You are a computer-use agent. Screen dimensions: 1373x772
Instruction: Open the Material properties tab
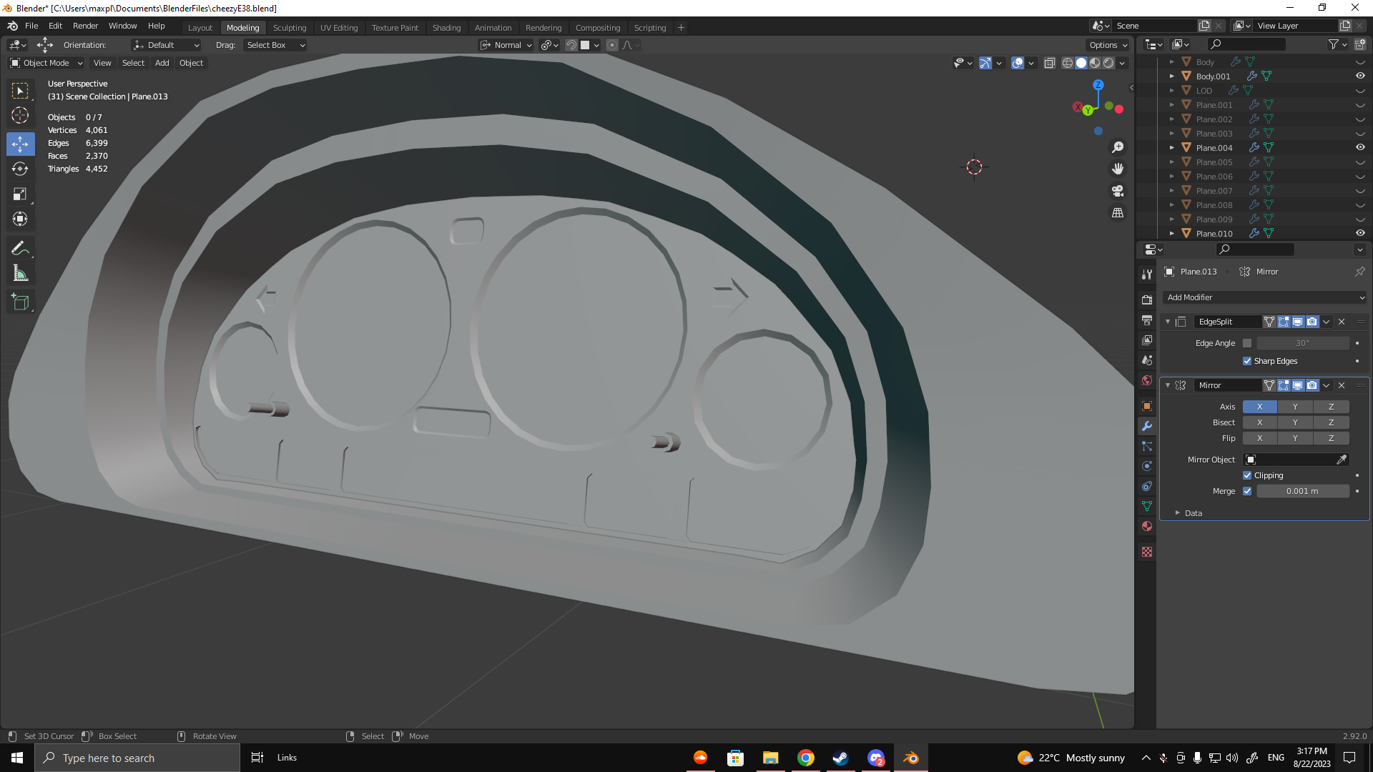pyautogui.click(x=1147, y=526)
